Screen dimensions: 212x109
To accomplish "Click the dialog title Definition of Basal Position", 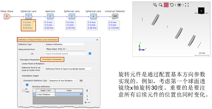I will click(38, 40).
